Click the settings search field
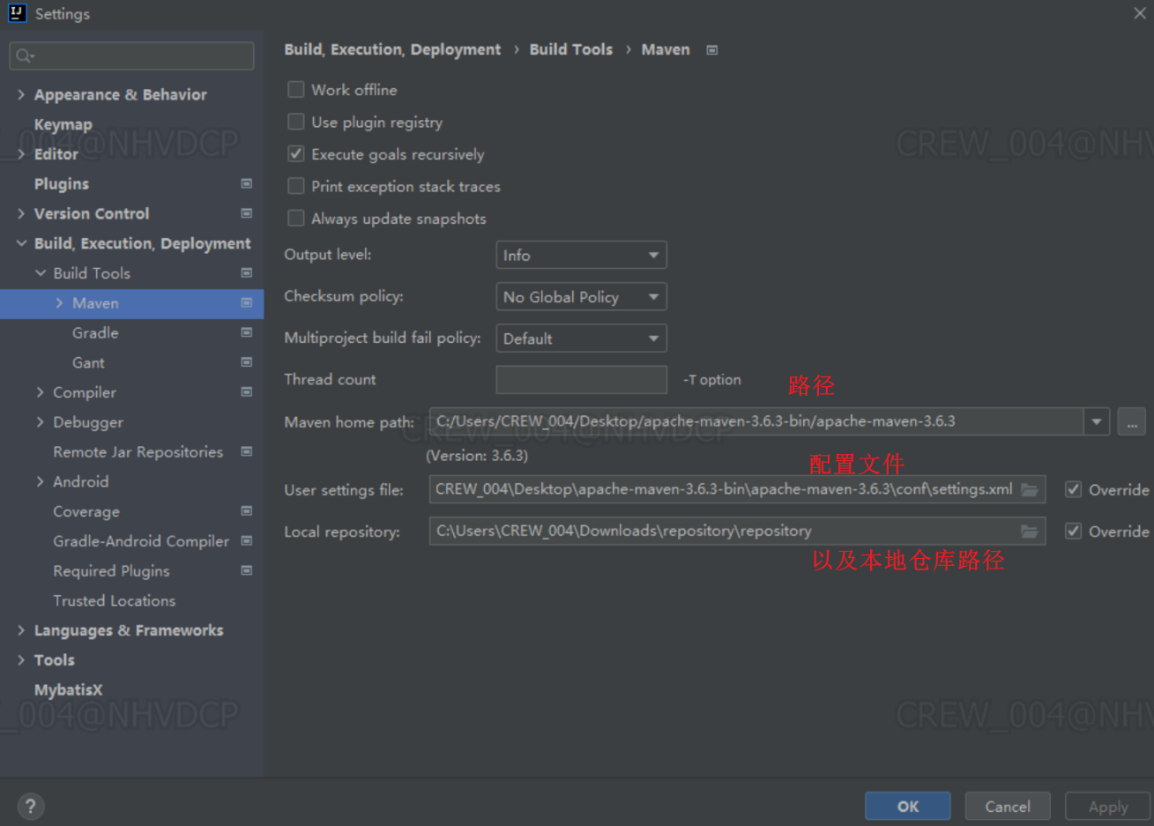Image resolution: width=1154 pixels, height=826 pixels. pos(132,56)
